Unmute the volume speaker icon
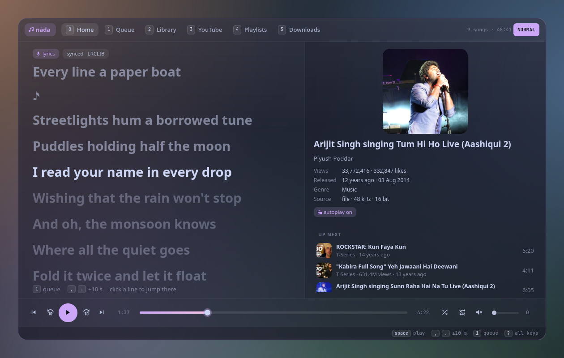Image resolution: width=564 pixels, height=358 pixels. [x=479, y=312]
